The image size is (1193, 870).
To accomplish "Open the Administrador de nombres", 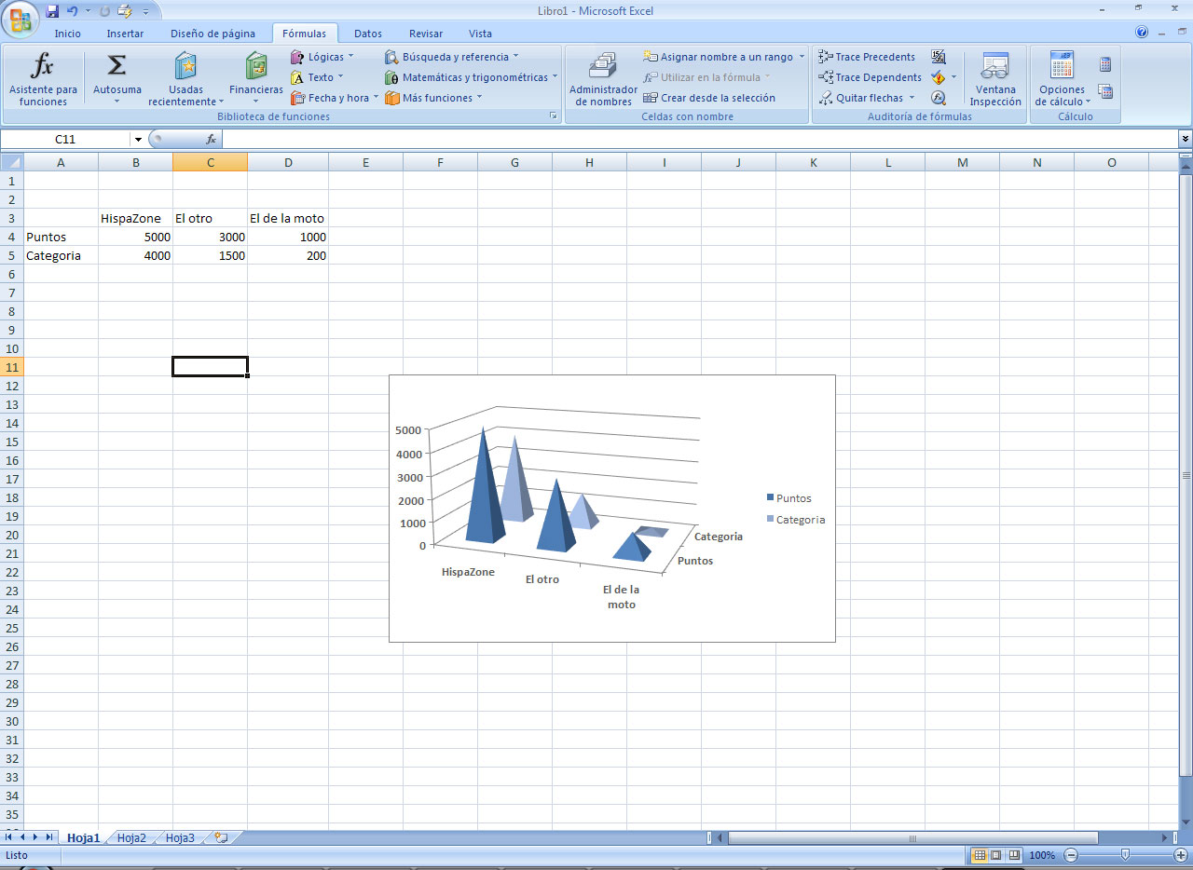I will tap(603, 79).
